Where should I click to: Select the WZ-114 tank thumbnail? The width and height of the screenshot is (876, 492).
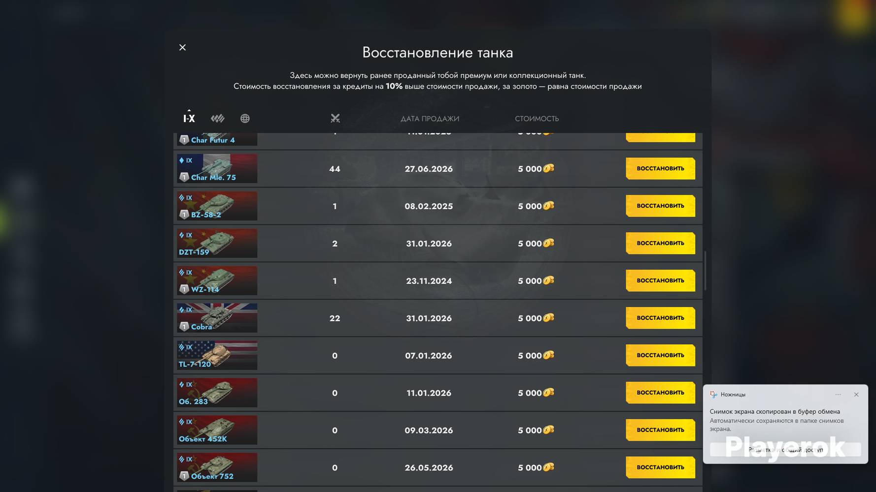point(217,280)
